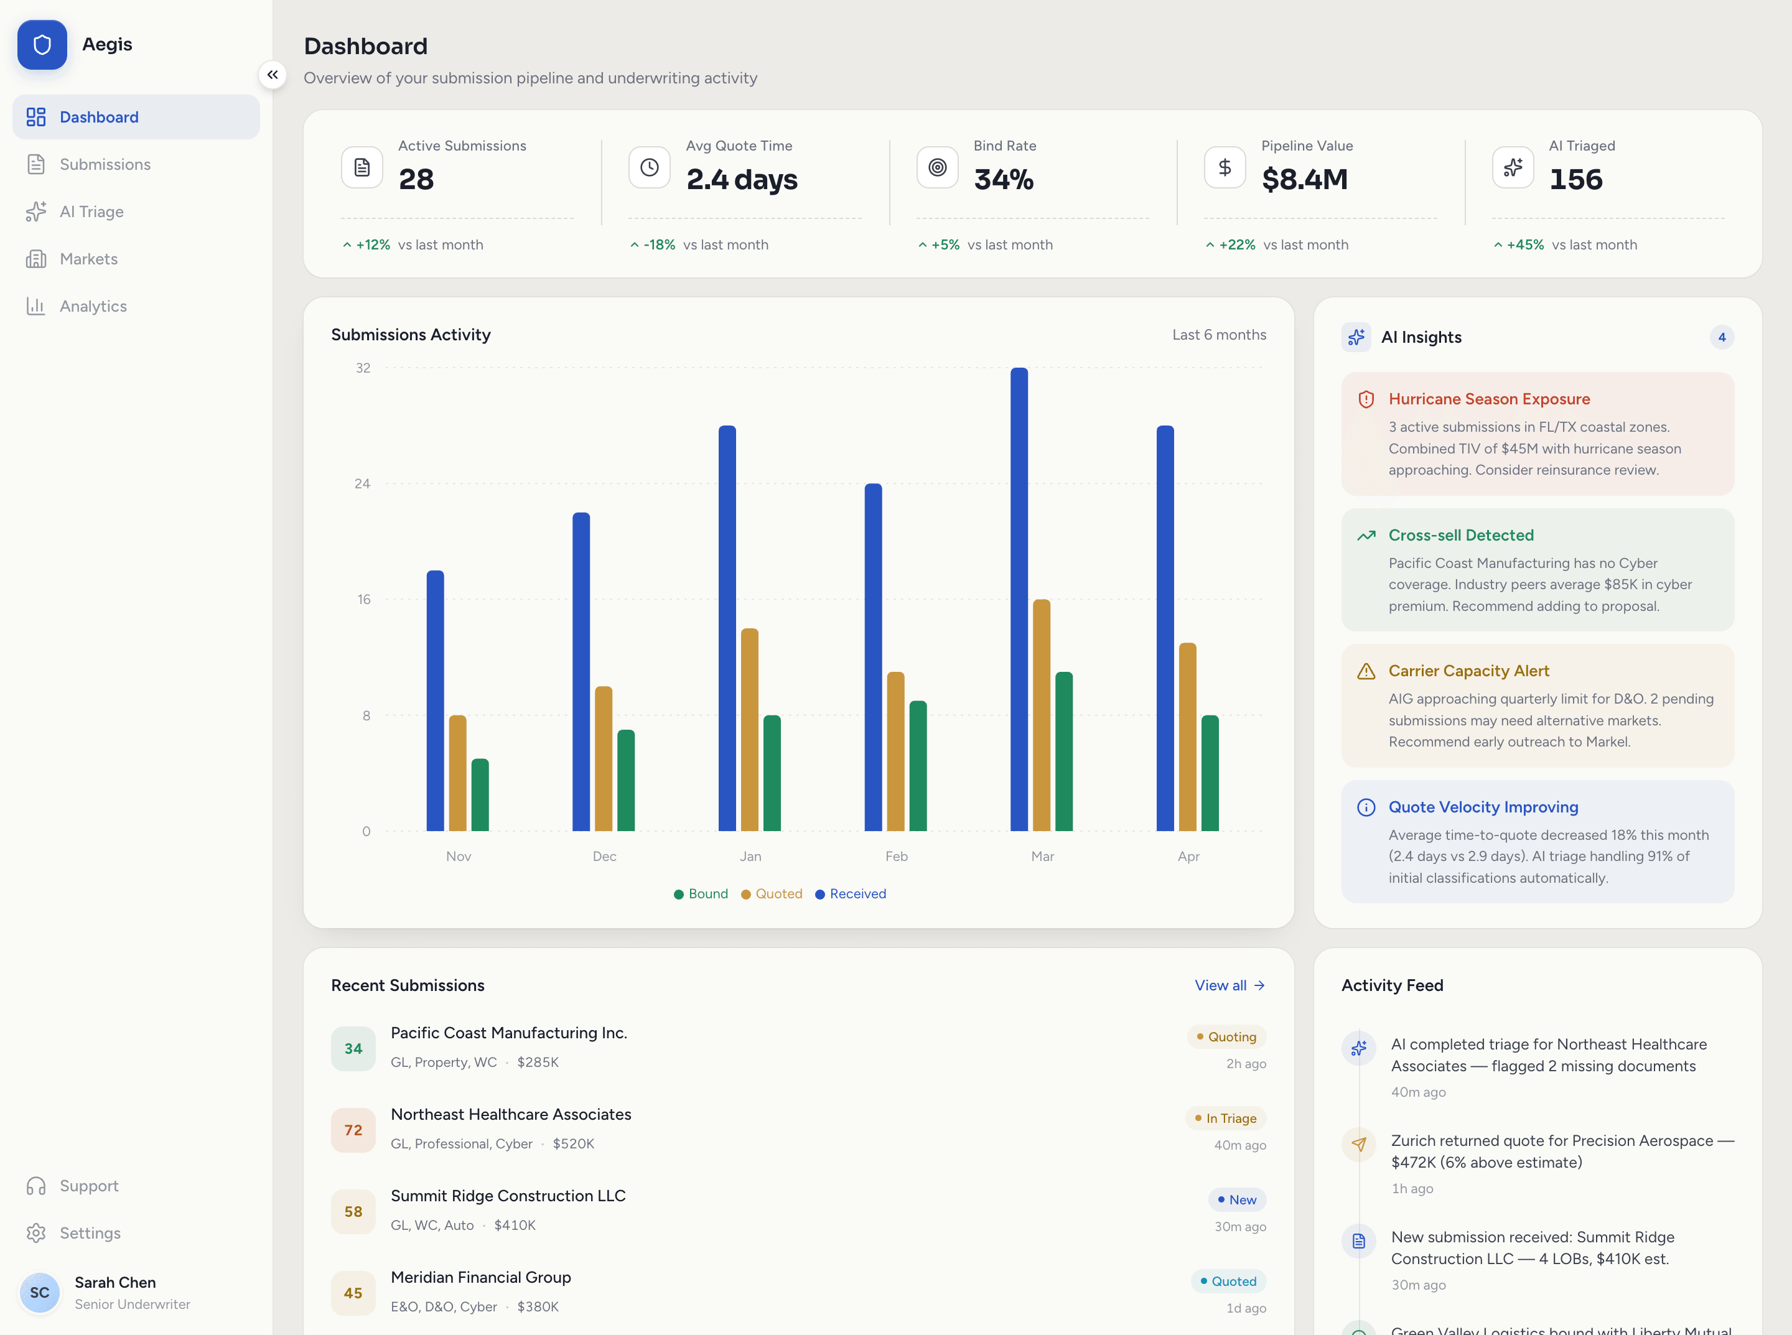
Task: Click the SC user avatar
Action: (x=40, y=1292)
